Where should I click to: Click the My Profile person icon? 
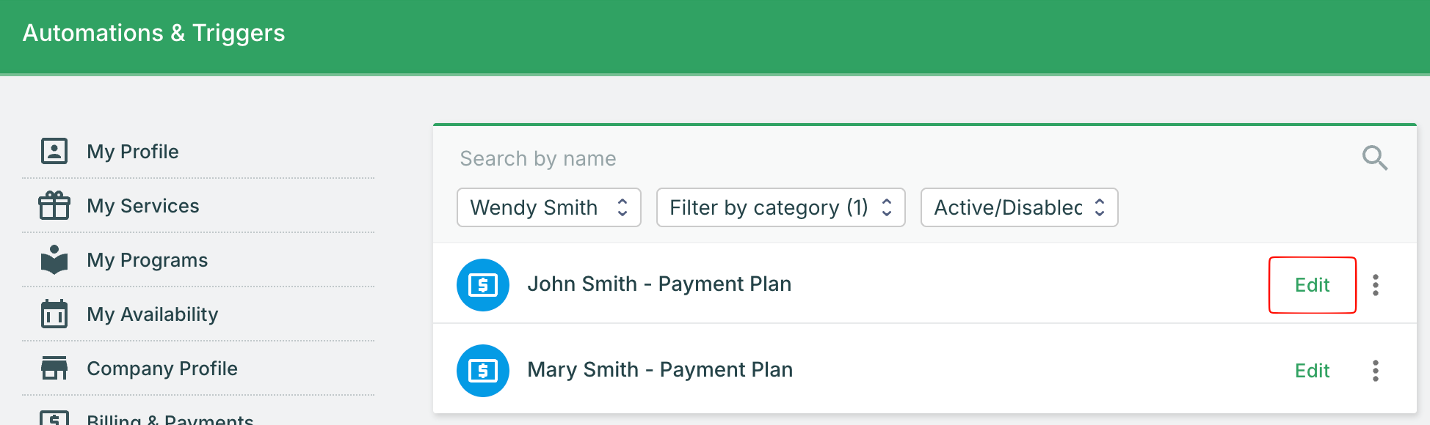54,151
